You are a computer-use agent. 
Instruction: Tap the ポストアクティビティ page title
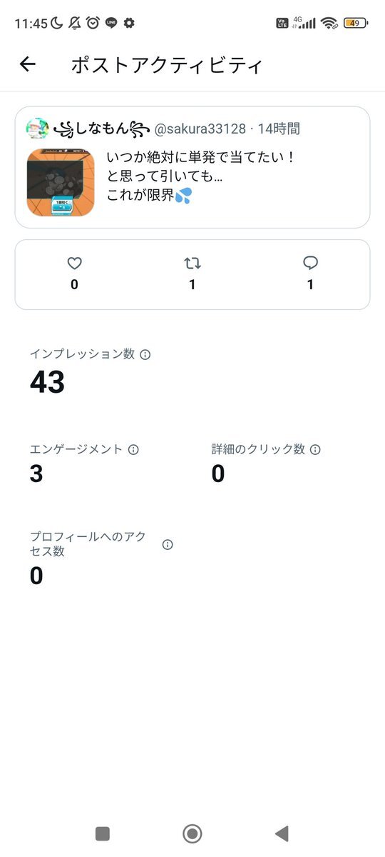pyautogui.click(x=167, y=65)
